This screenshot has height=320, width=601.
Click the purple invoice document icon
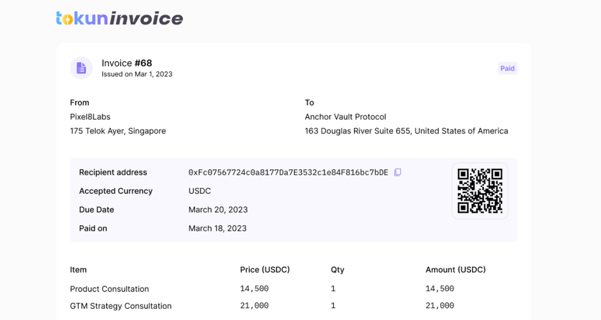(x=81, y=68)
